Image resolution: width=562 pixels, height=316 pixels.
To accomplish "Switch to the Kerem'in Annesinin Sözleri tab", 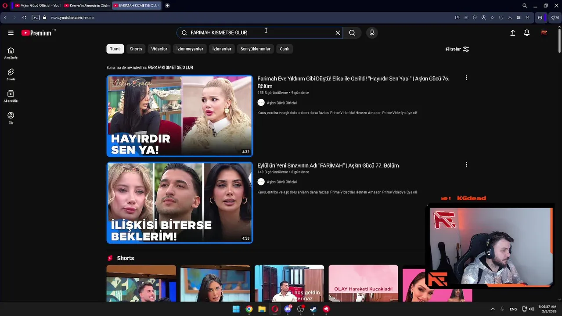I will tap(86, 6).
